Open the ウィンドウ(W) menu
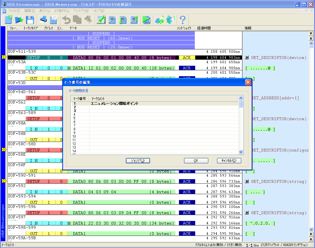This screenshot has height=248, width=315. 81,11
